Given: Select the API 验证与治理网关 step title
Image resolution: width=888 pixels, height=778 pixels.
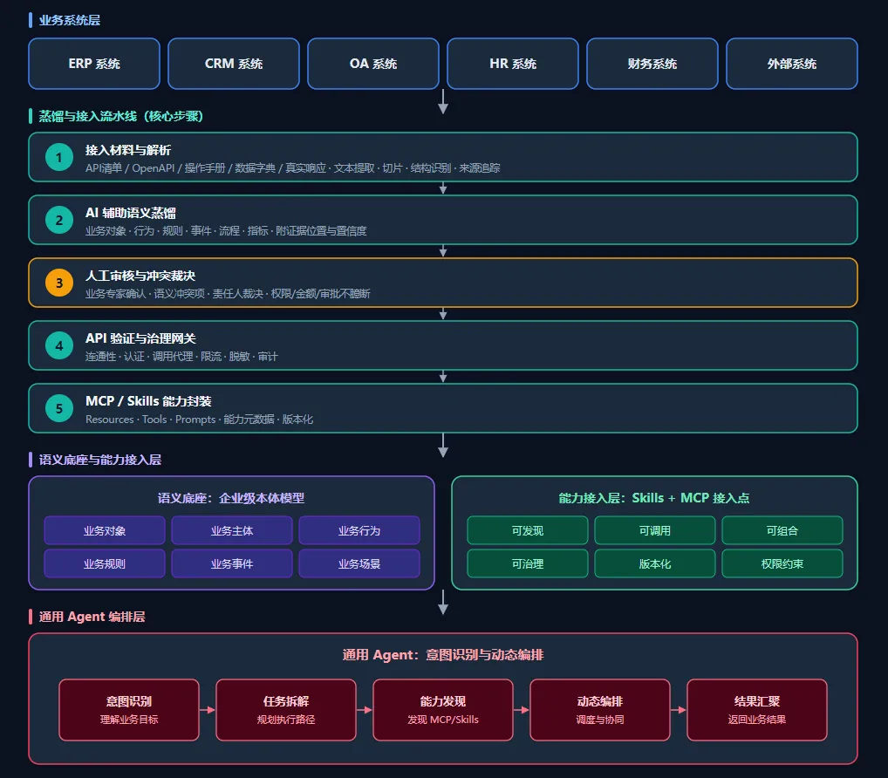Looking at the screenshot, I should click(140, 338).
